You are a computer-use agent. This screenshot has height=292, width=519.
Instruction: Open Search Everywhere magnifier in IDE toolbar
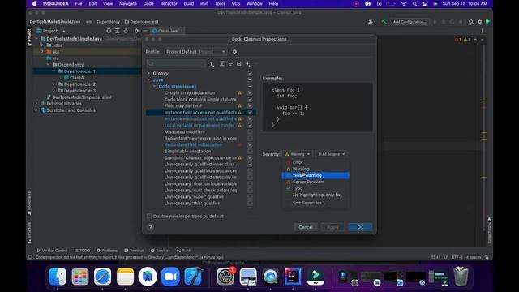(x=471, y=22)
